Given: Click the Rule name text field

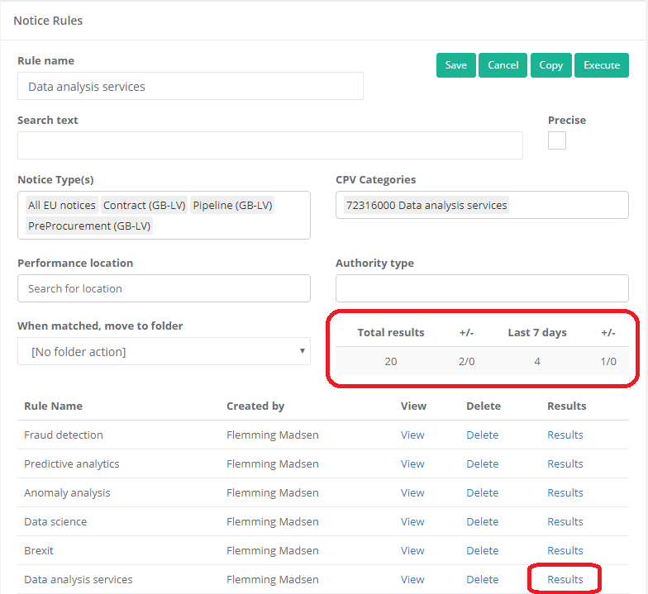Looking at the screenshot, I should 190,86.
